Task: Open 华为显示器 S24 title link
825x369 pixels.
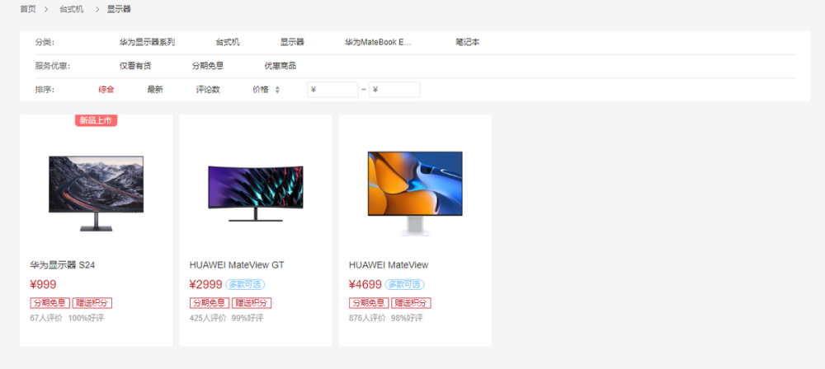Action: tap(63, 265)
